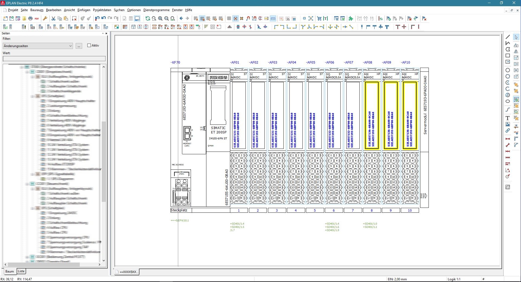Open the Einfügen menu

pyautogui.click(x=84, y=10)
